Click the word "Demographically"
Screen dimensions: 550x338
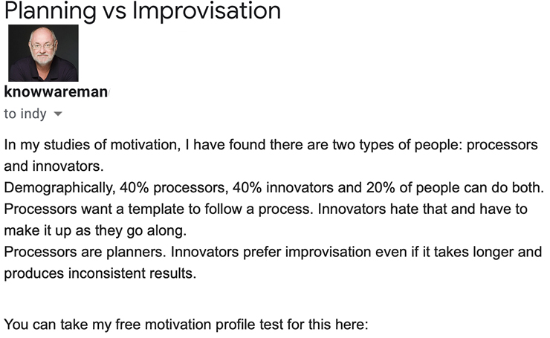(x=59, y=188)
